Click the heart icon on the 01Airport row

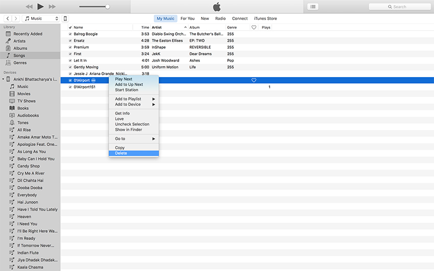[254, 80]
